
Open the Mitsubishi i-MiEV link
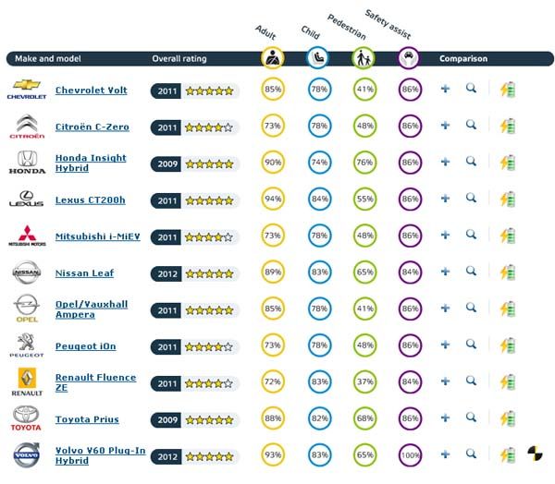click(98, 236)
